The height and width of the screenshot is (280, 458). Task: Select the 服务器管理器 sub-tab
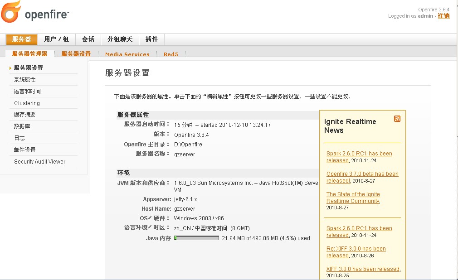(x=30, y=54)
